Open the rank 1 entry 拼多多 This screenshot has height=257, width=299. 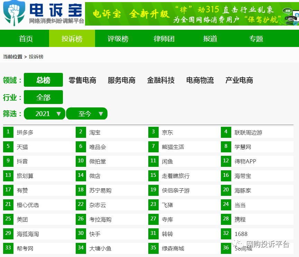click(25, 132)
